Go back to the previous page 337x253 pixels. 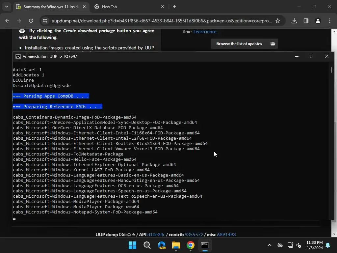point(7,21)
